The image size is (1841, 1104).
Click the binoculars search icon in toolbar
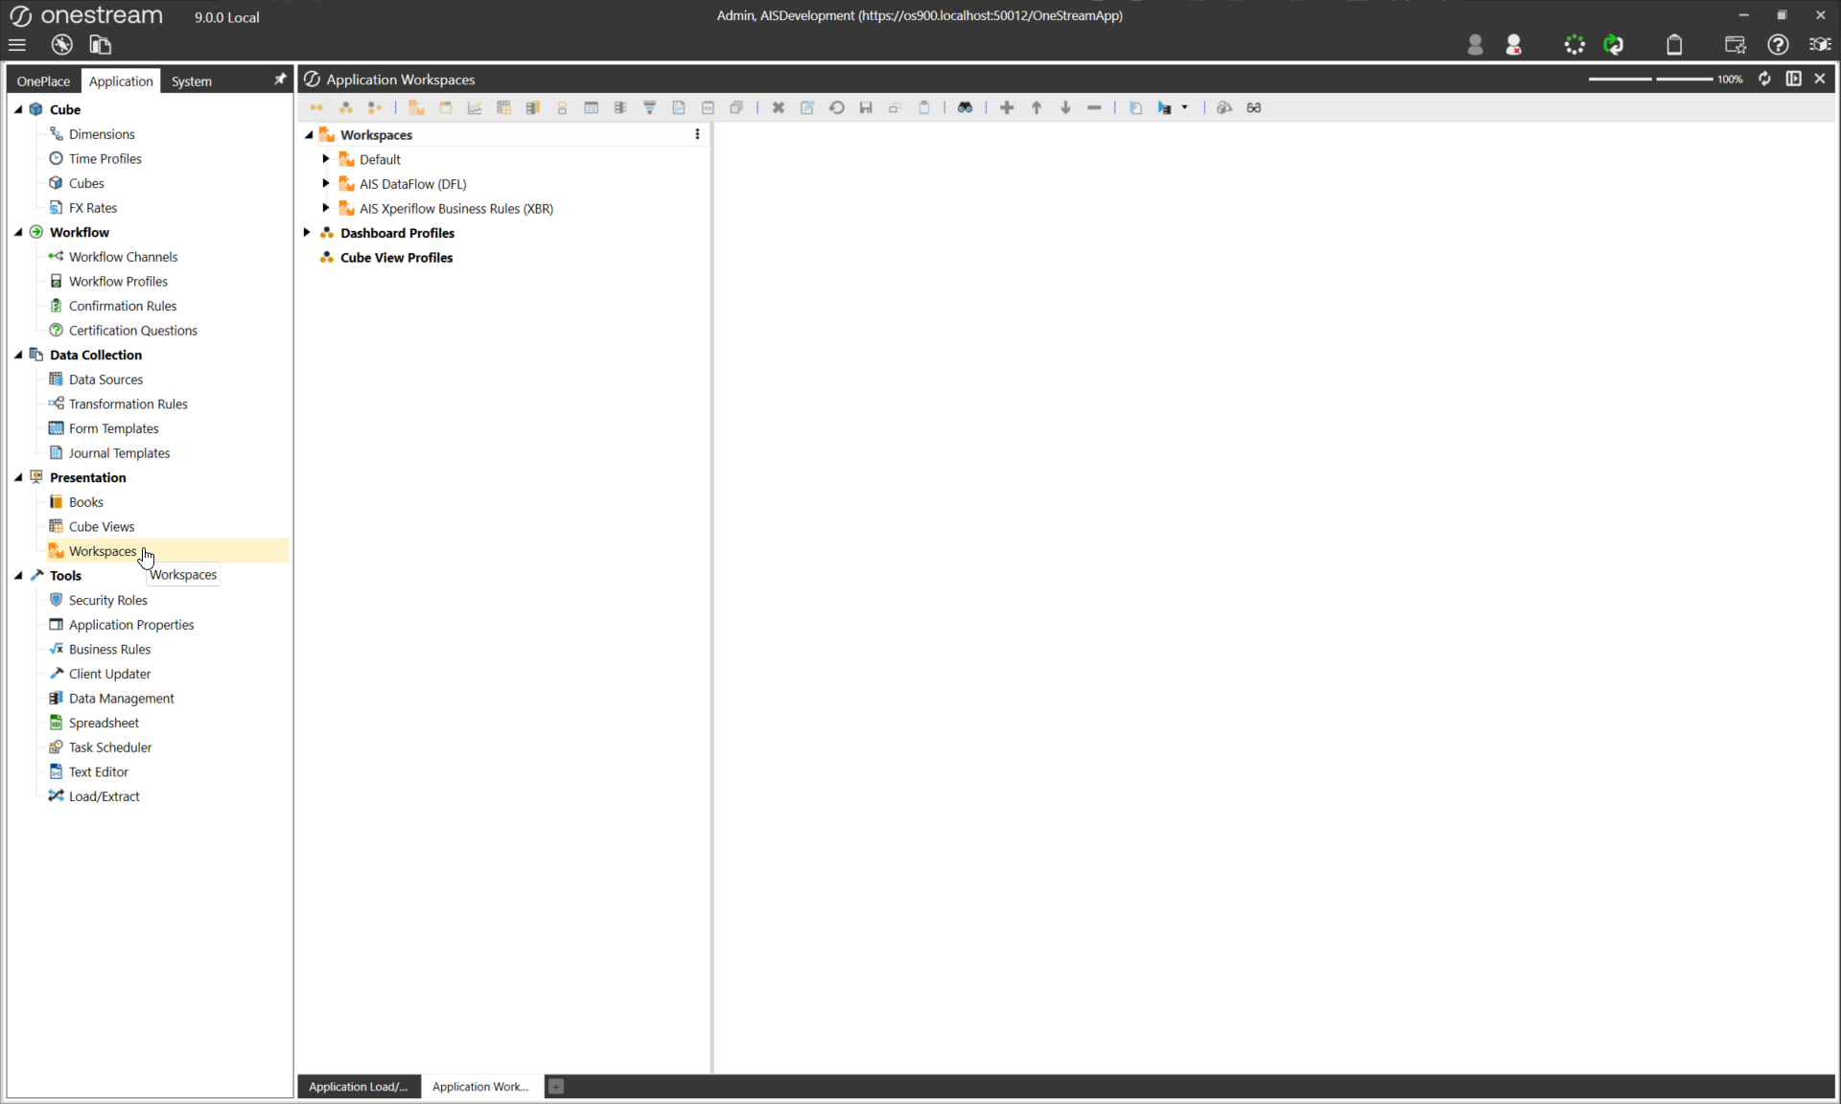(x=965, y=107)
